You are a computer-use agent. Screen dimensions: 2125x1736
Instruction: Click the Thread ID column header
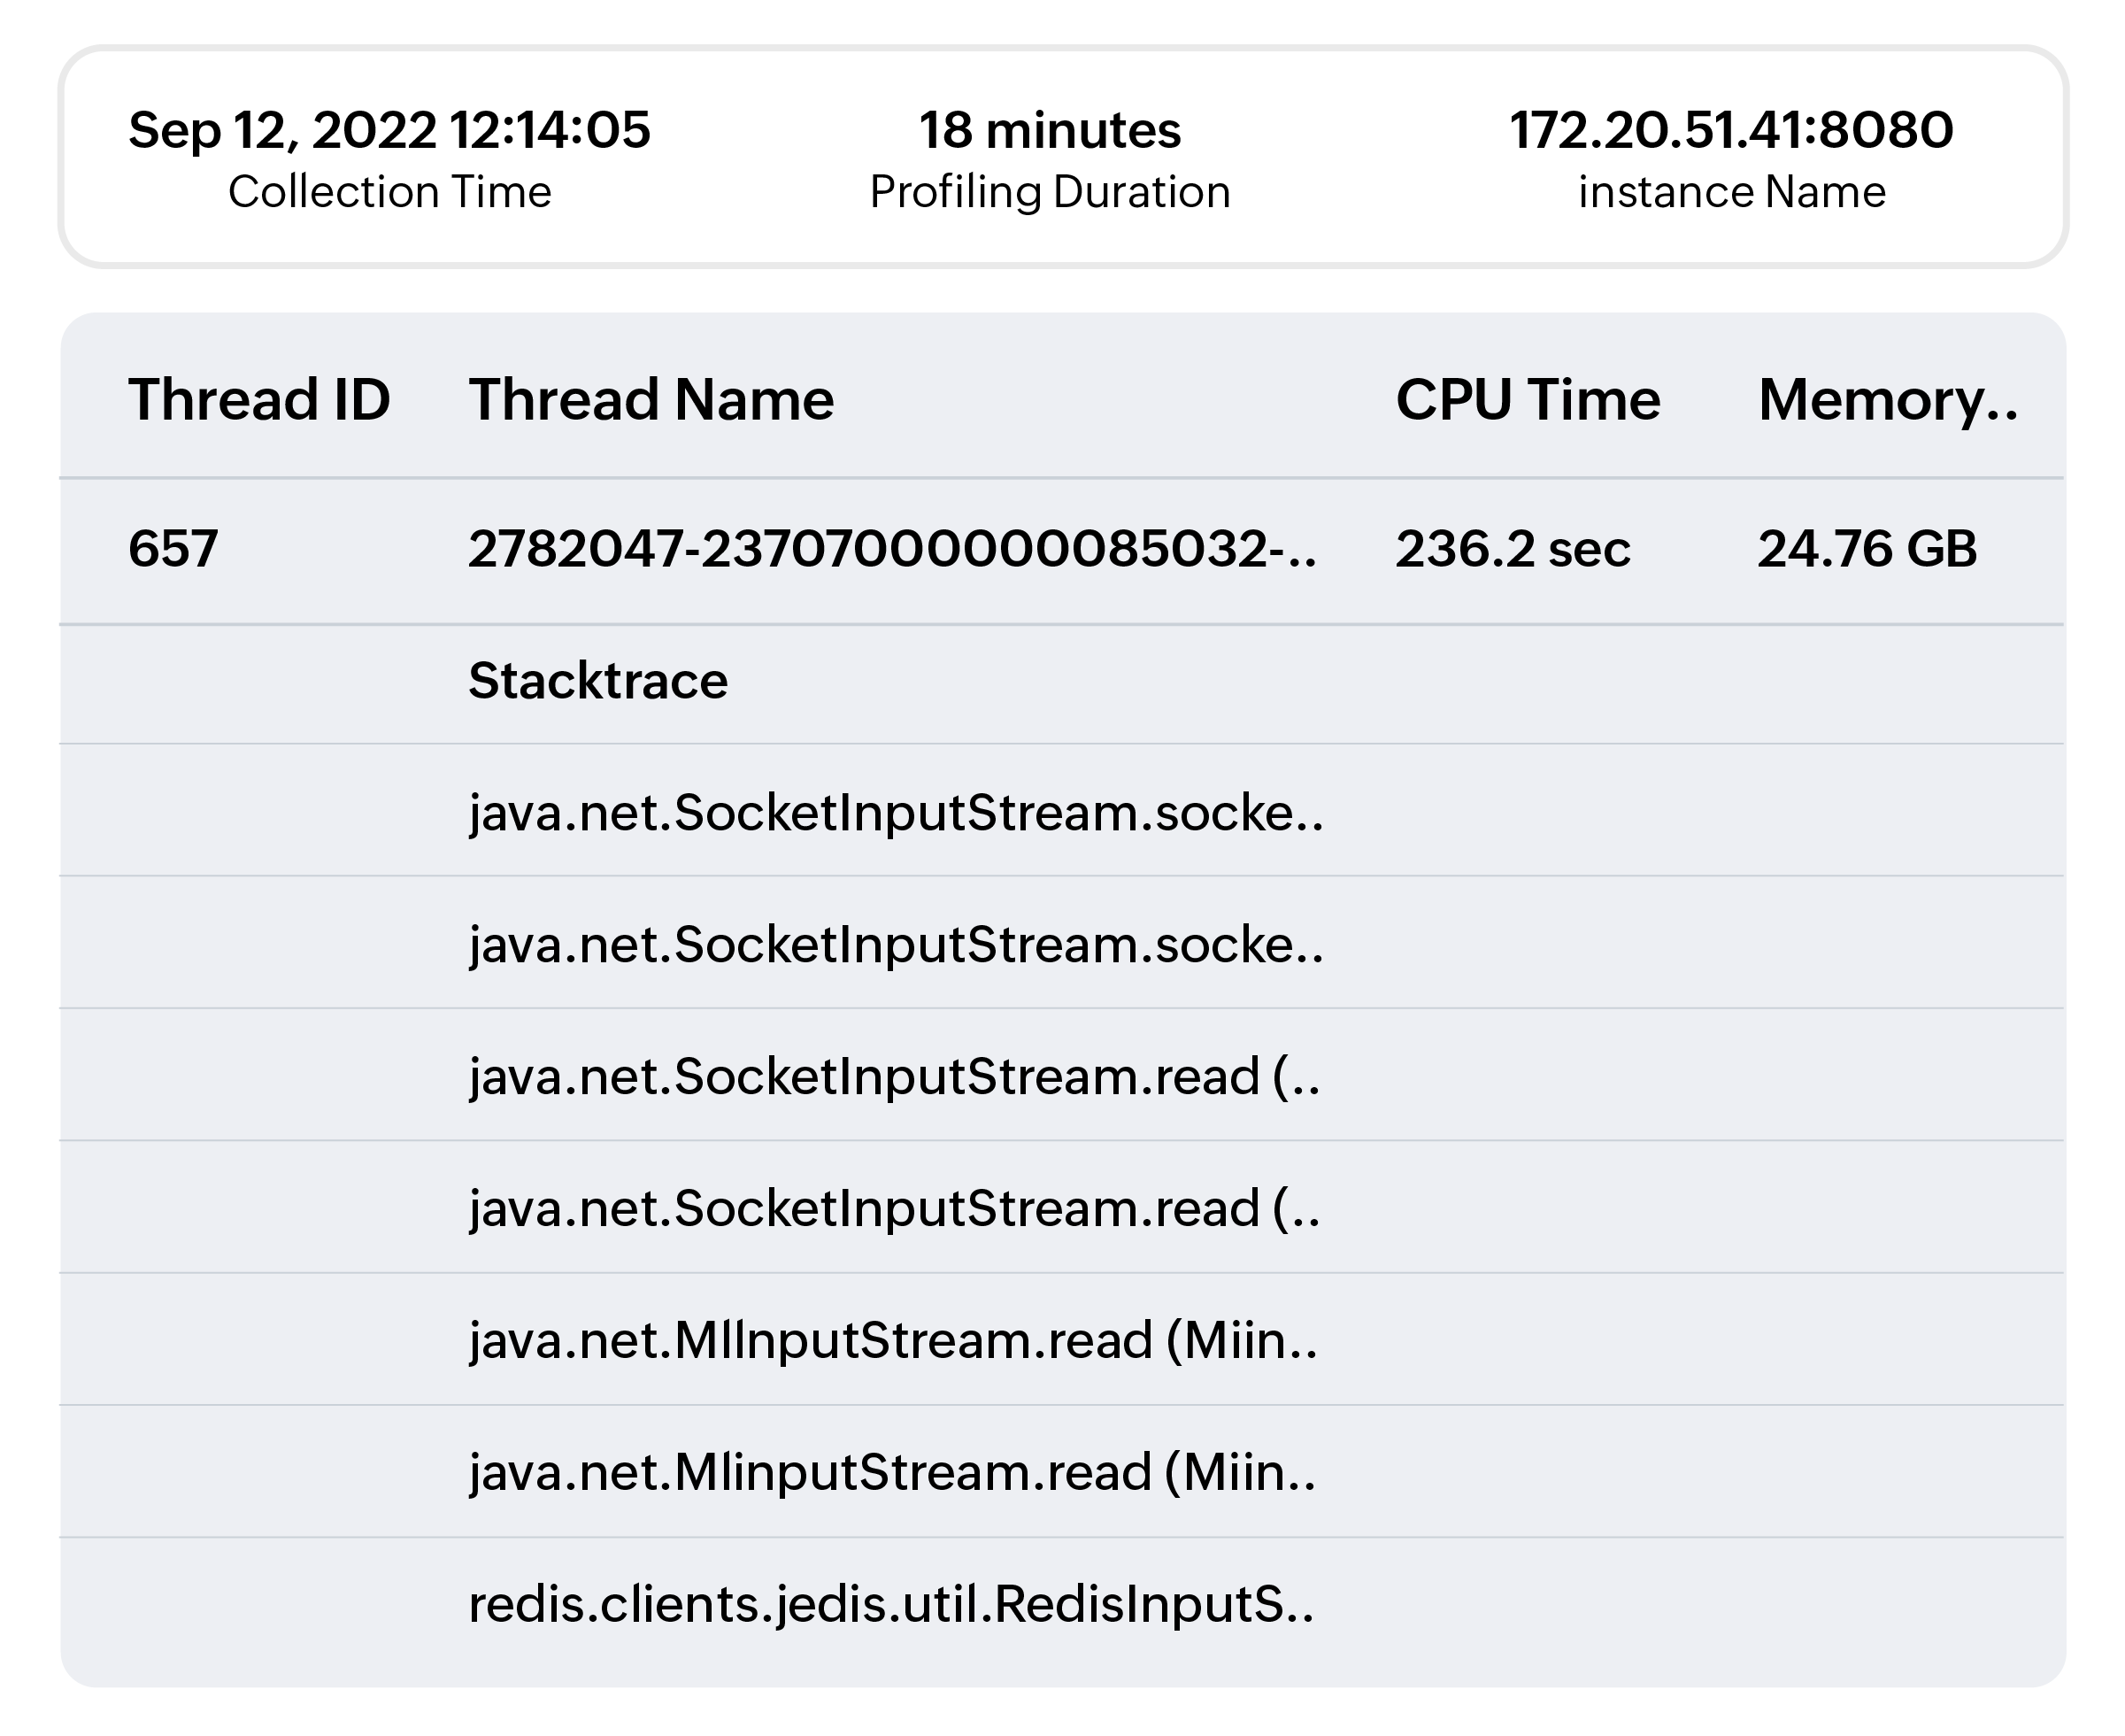pyautogui.click(x=258, y=400)
